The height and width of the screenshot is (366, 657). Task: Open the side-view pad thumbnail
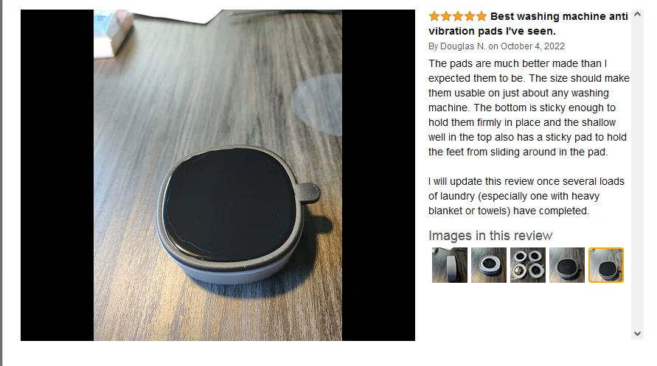(x=450, y=265)
